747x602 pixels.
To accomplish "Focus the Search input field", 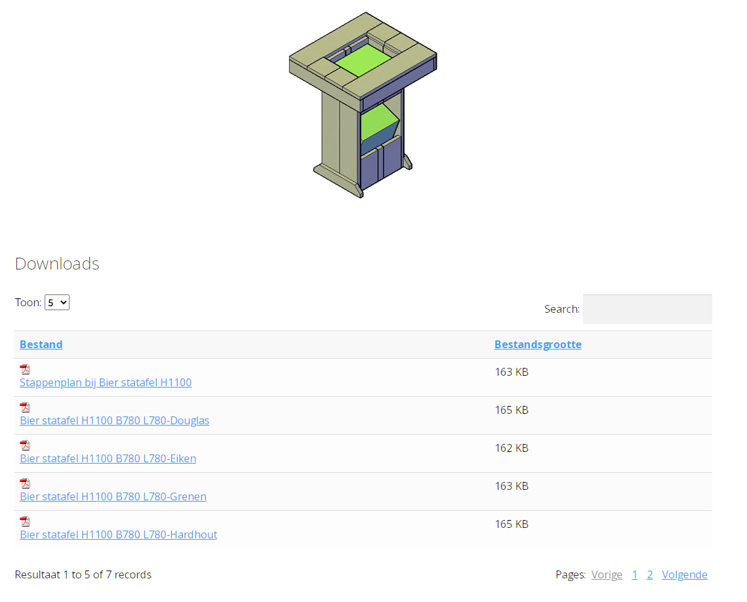I will (x=647, y=309).
